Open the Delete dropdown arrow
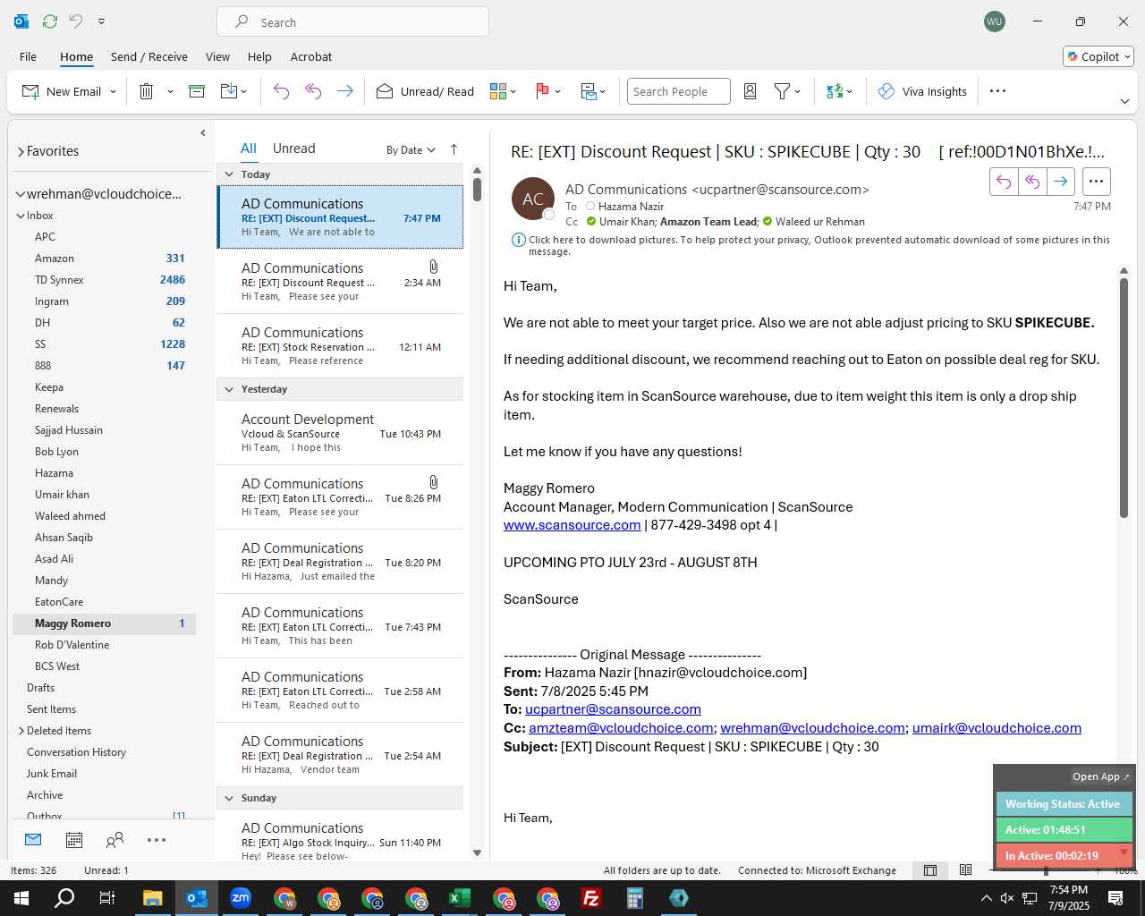 (x=170, y=91)
